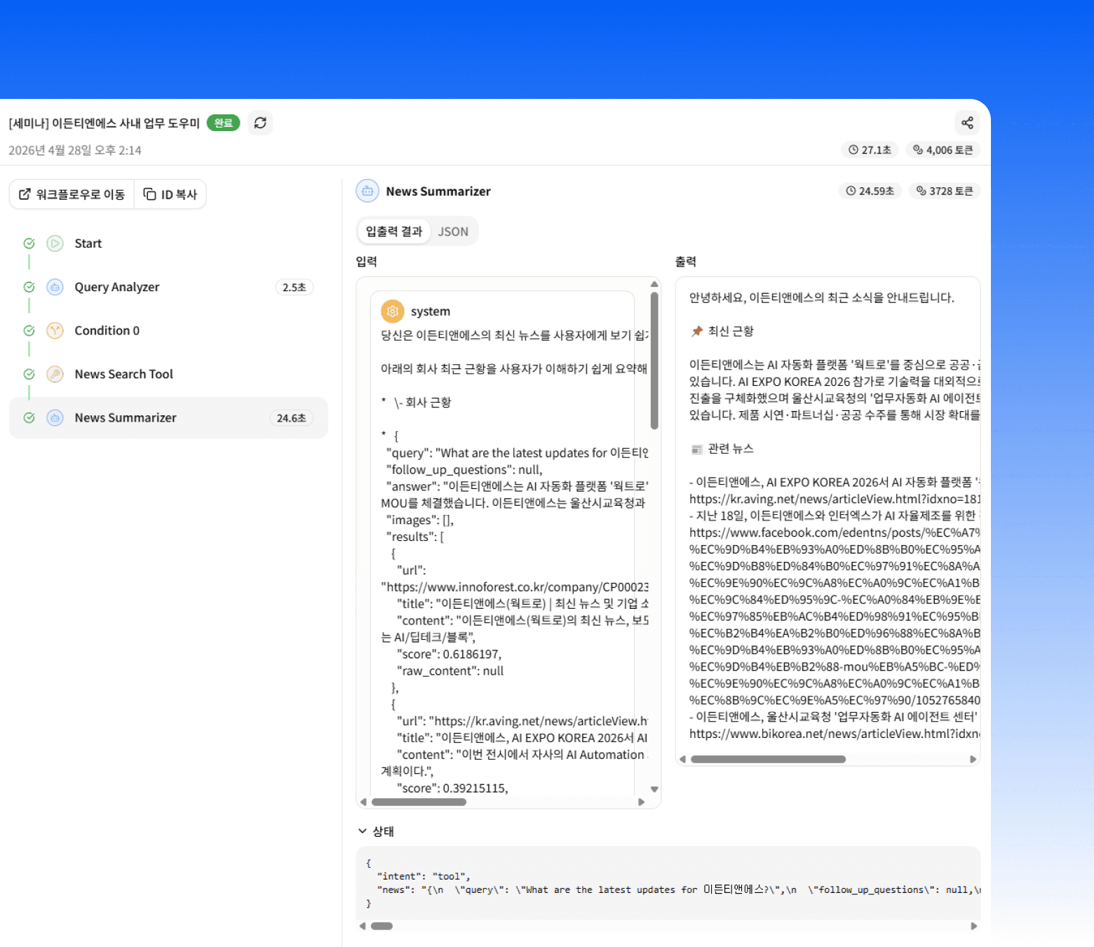Click the "intent": "tool" line in 상태

(424, 876)
